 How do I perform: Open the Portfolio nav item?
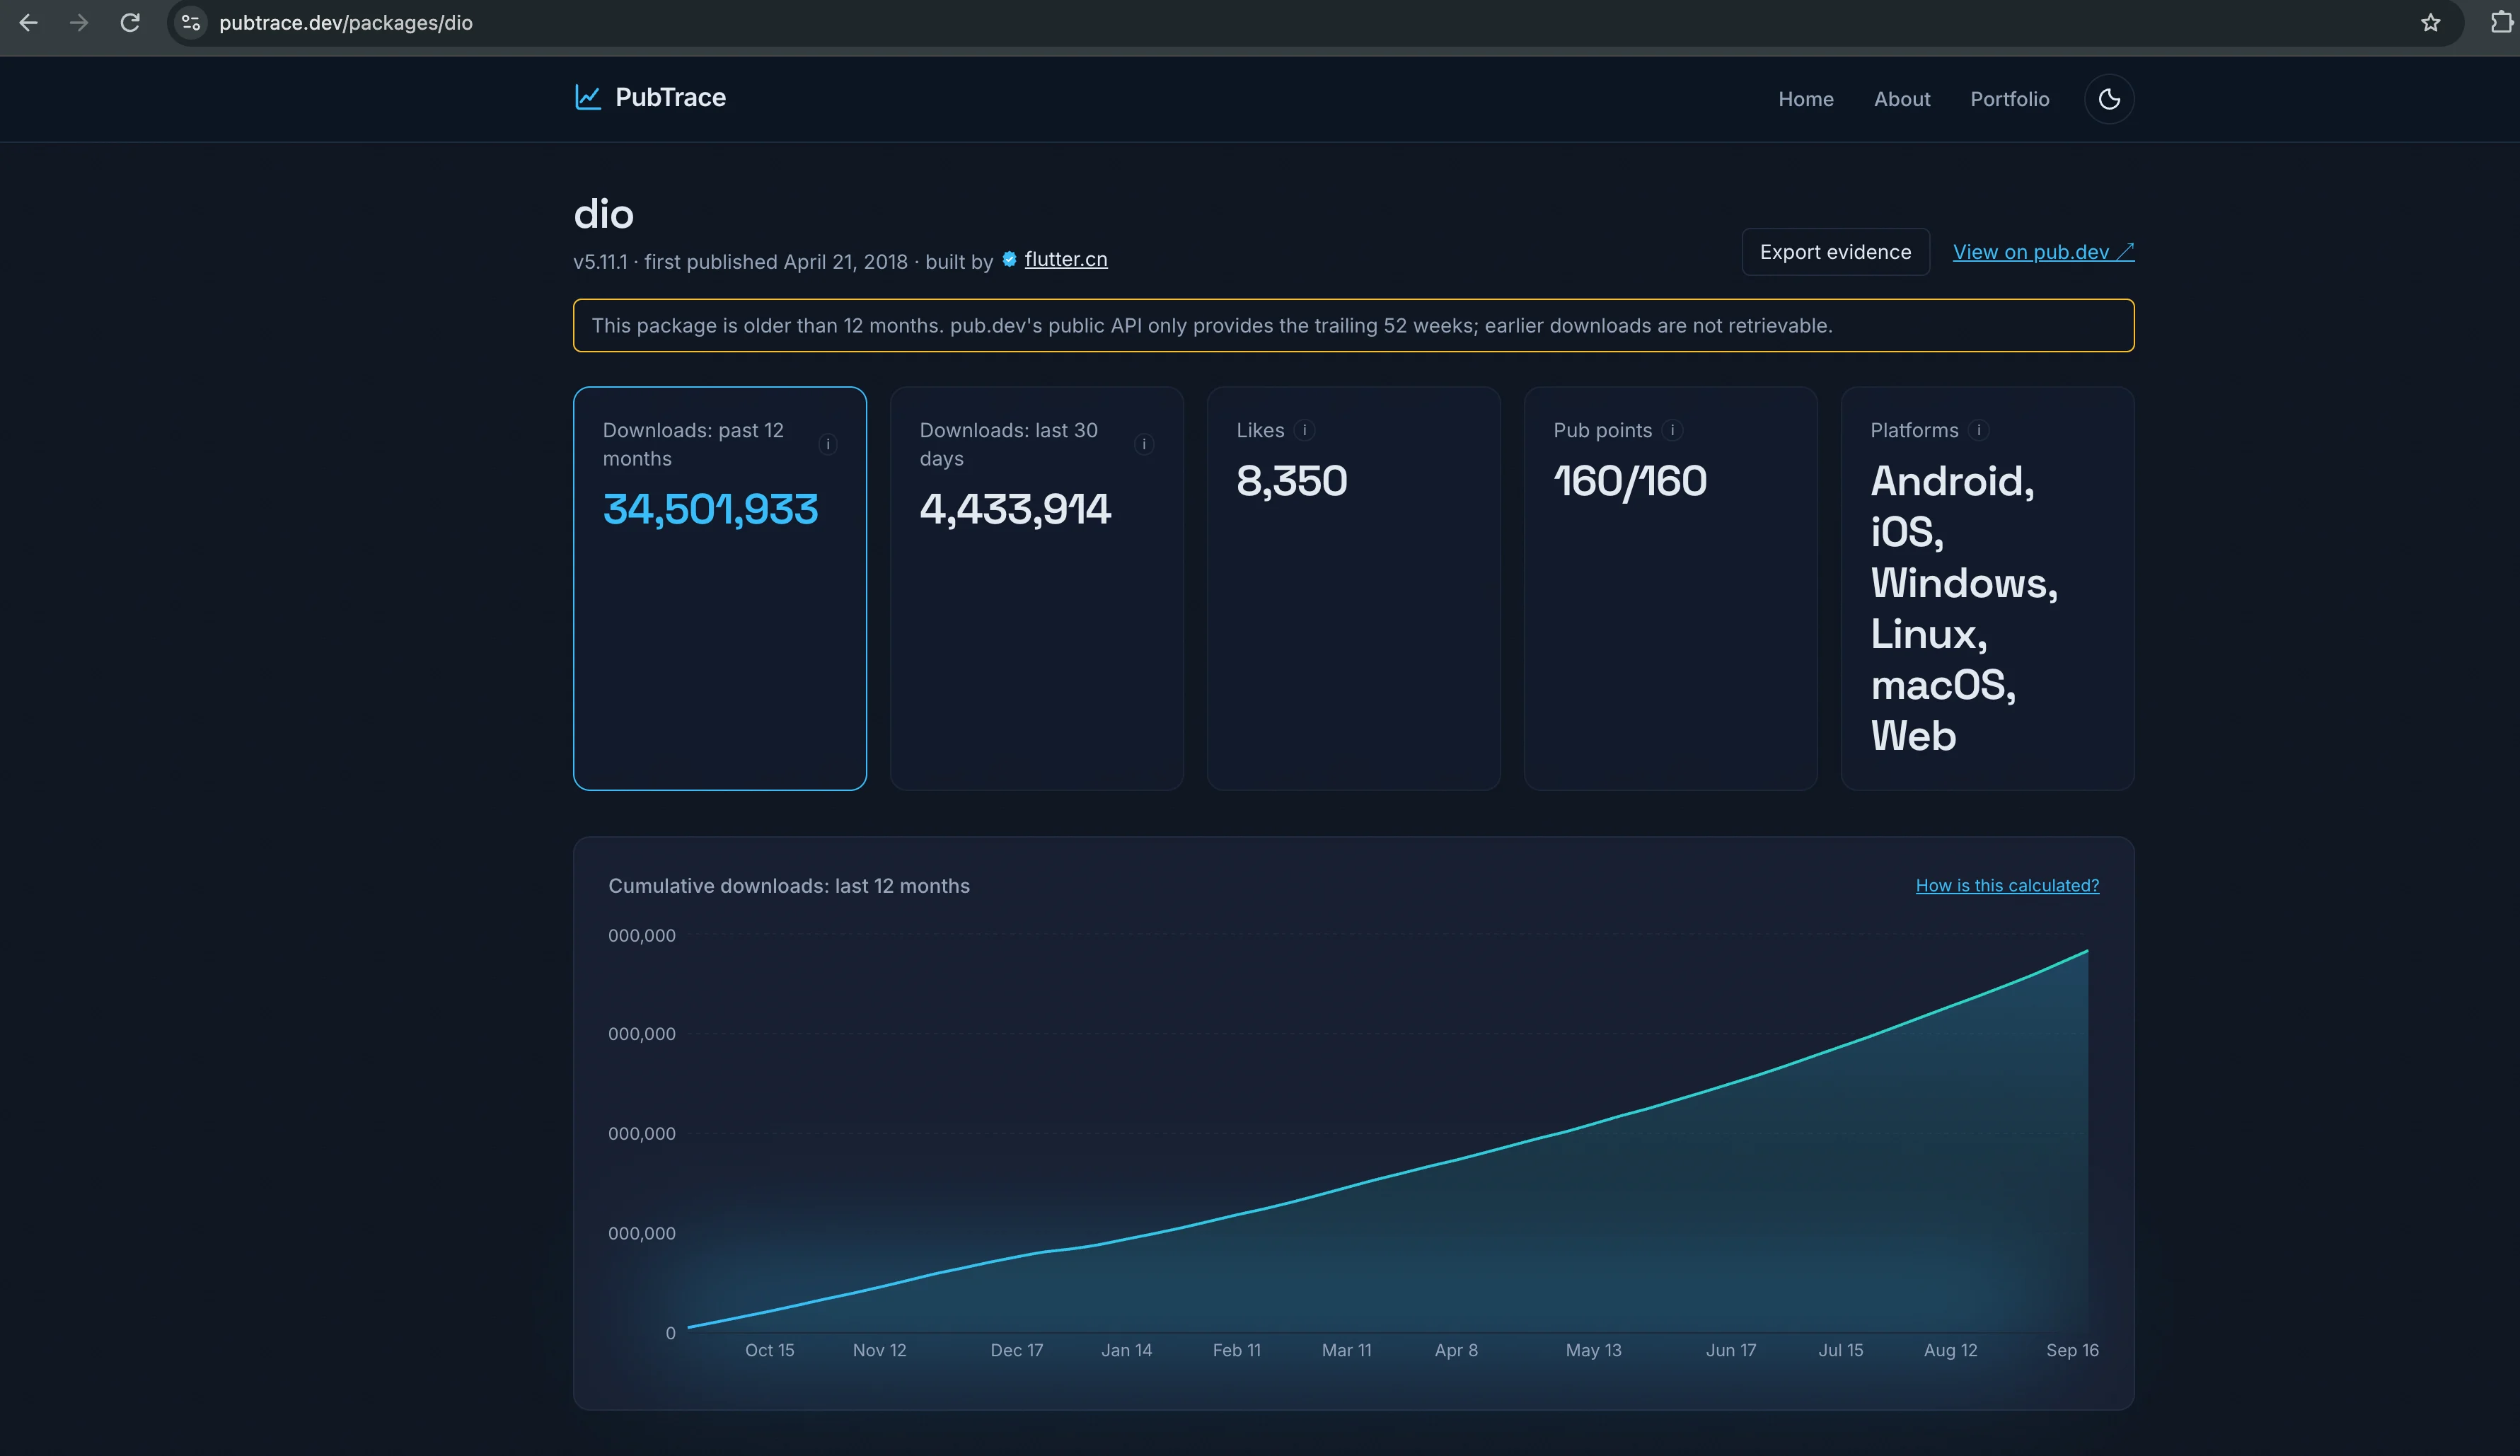click(x=2009, y=99)
